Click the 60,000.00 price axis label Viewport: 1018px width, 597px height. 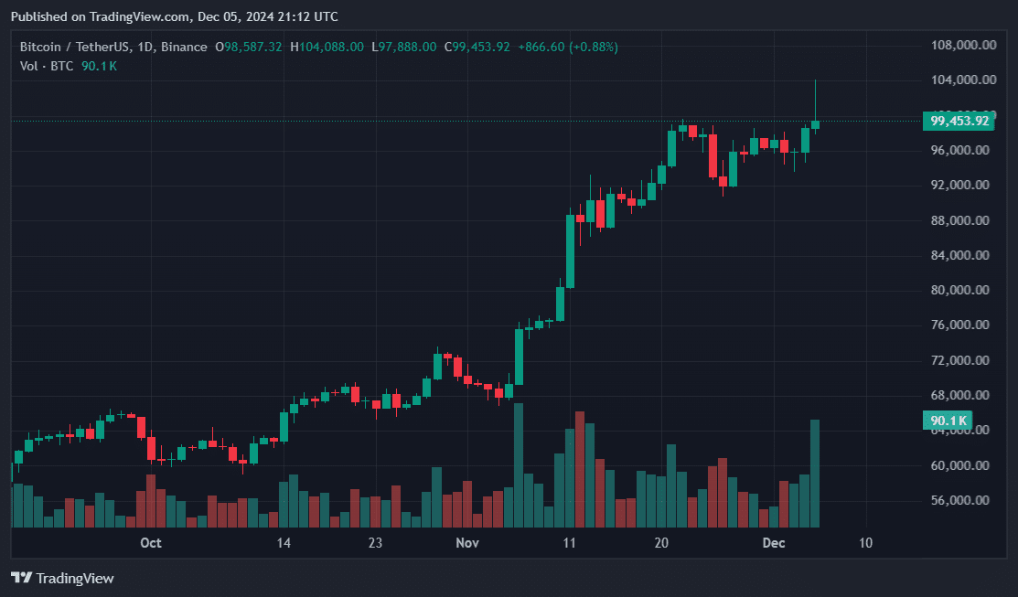960,465
